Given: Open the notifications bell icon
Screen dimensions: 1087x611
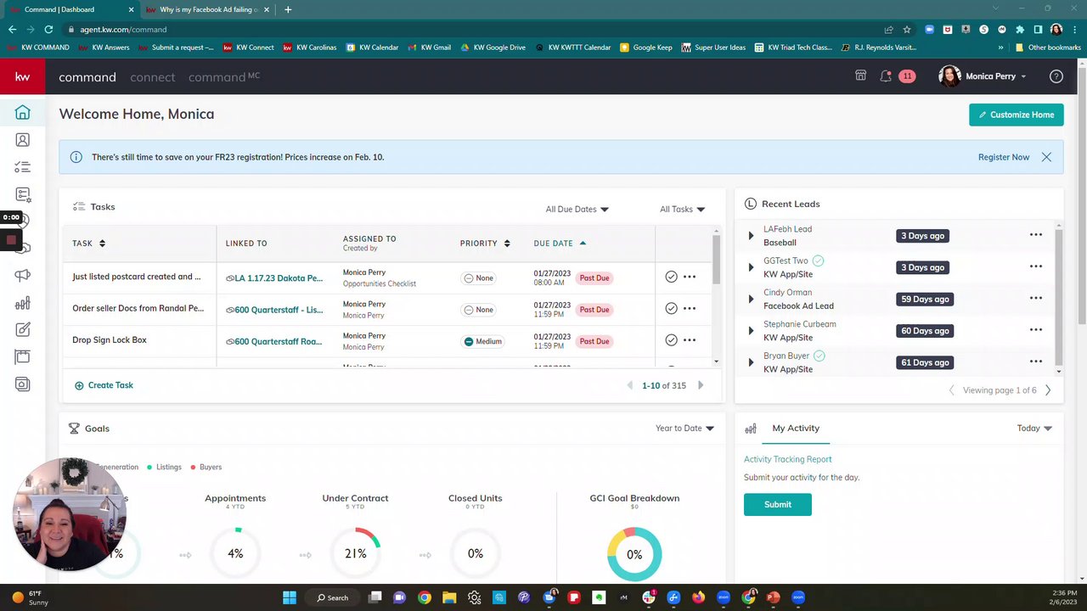Looking at the screenshot, I should [x=886, y=76].
